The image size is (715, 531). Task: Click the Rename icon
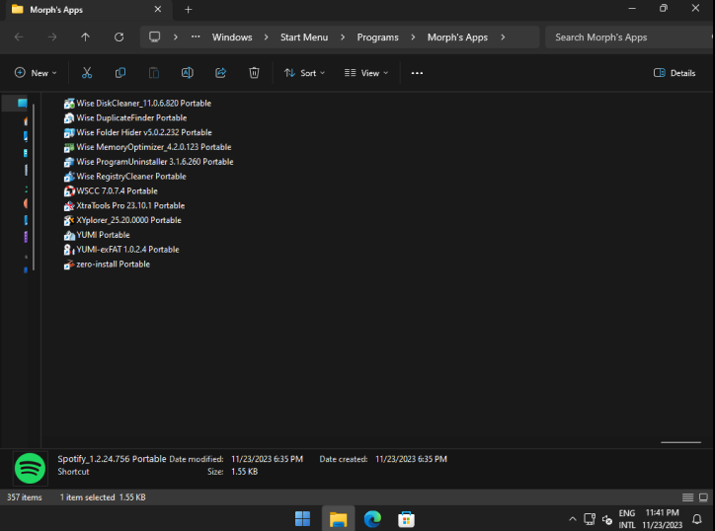188,73
